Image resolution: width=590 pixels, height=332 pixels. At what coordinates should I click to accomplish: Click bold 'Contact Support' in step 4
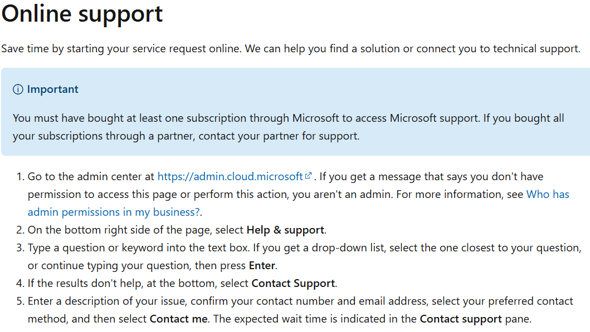tap(293, 283)
